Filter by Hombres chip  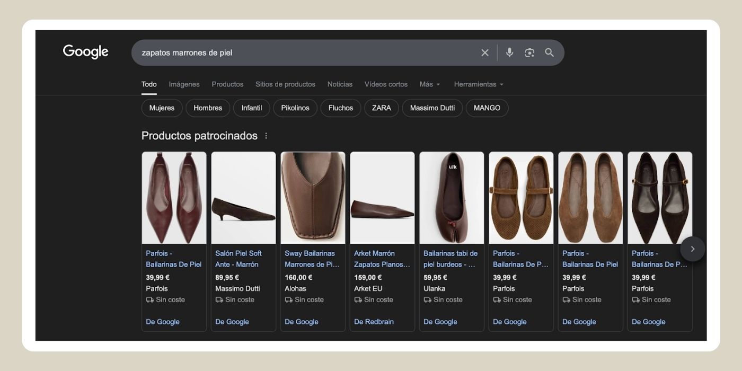pos(208,108)
